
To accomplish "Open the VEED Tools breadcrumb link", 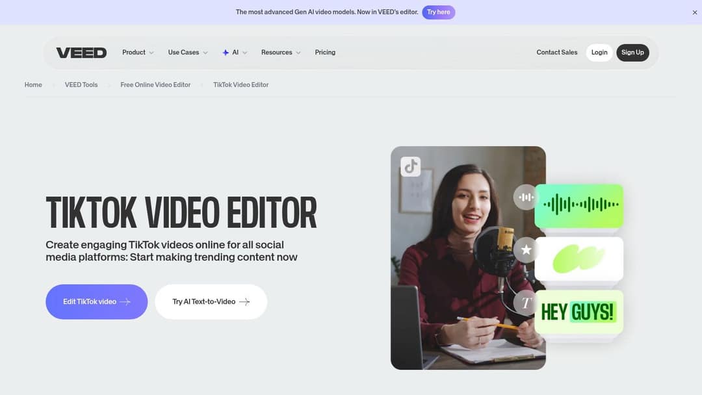I will tap(81, 84).
